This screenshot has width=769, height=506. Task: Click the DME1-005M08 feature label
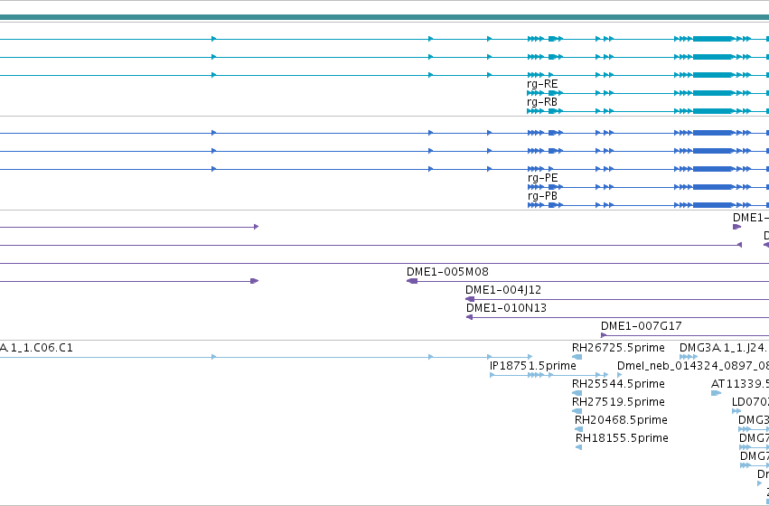pyautogui.click(x=447, y=272)
